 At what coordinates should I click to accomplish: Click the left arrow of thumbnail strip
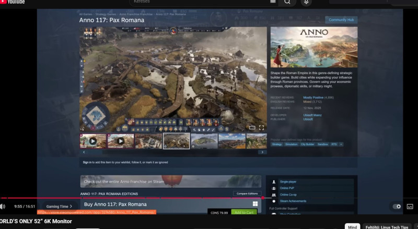[x=84, y=152]
